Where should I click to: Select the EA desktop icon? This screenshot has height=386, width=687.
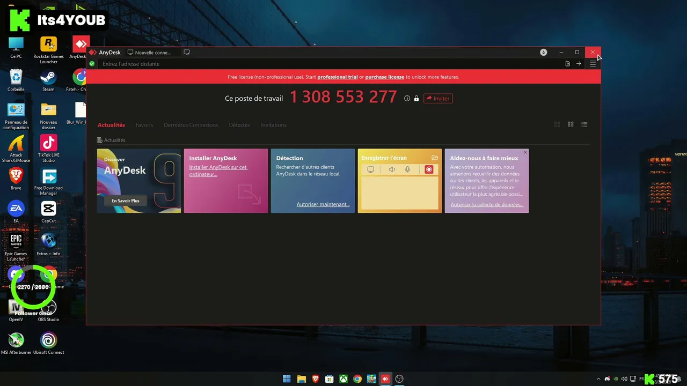pyautogui.click(x=16, y=212)
